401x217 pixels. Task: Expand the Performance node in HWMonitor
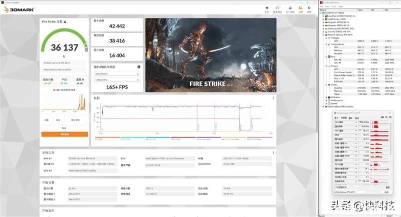(x=326, y=100)
